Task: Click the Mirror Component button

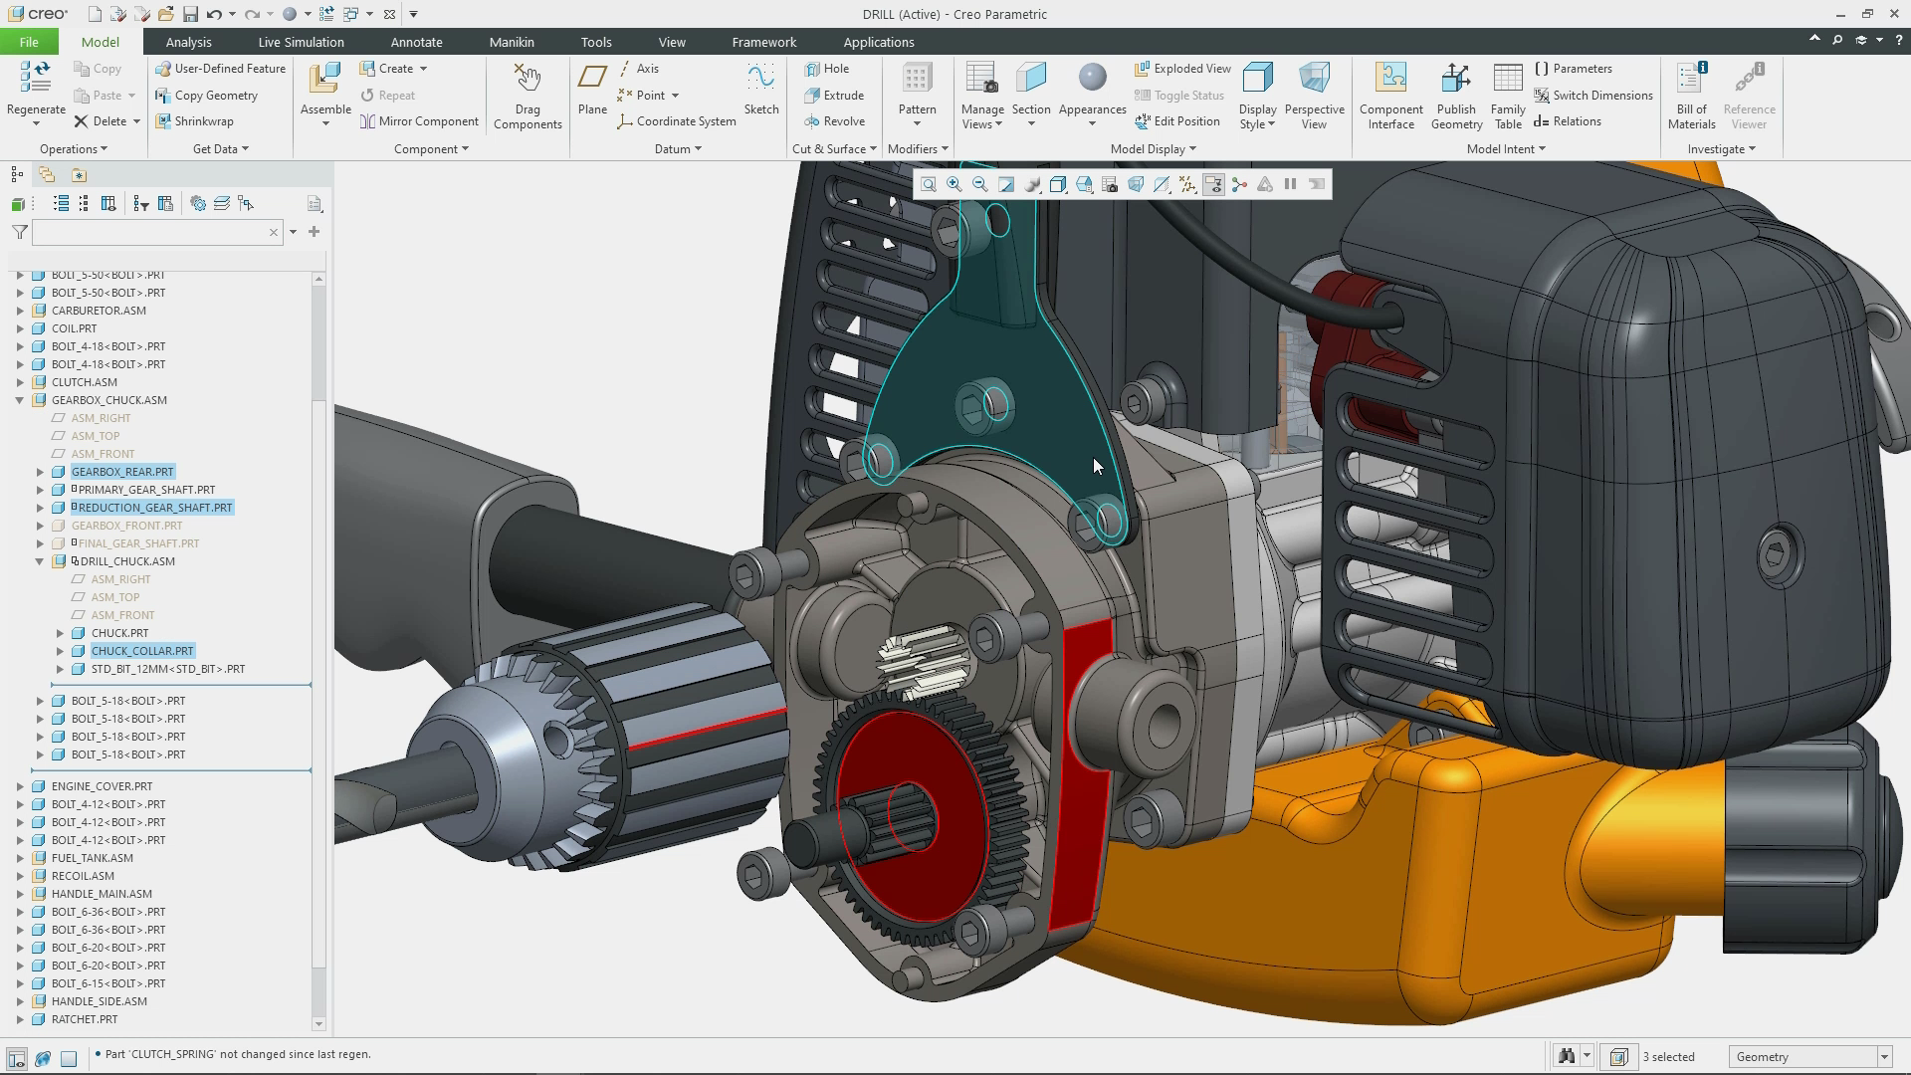Action: click(419, 121)
